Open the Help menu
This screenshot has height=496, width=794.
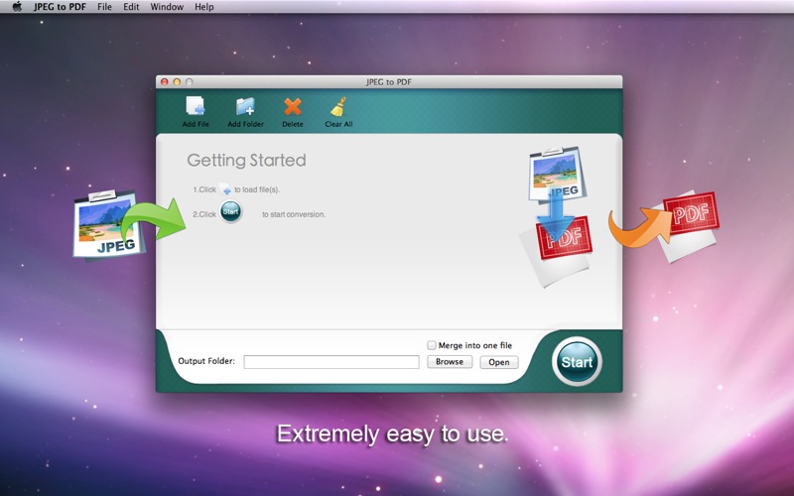tap(204, 7)
